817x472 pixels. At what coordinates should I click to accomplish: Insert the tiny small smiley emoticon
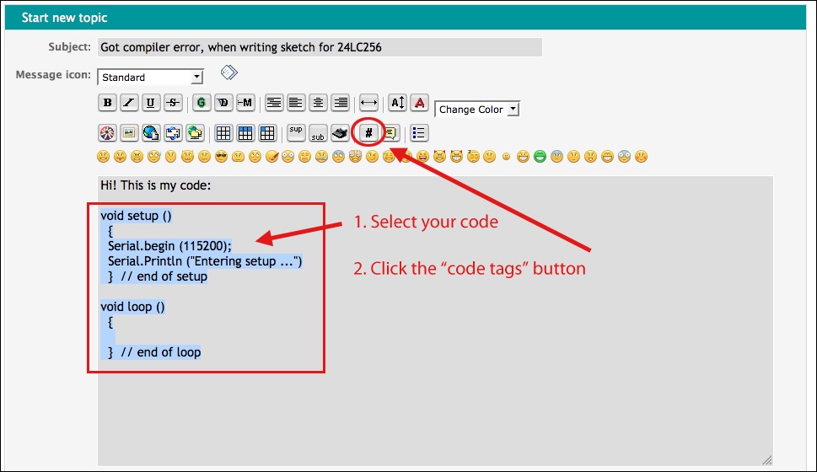click(506, 156)
